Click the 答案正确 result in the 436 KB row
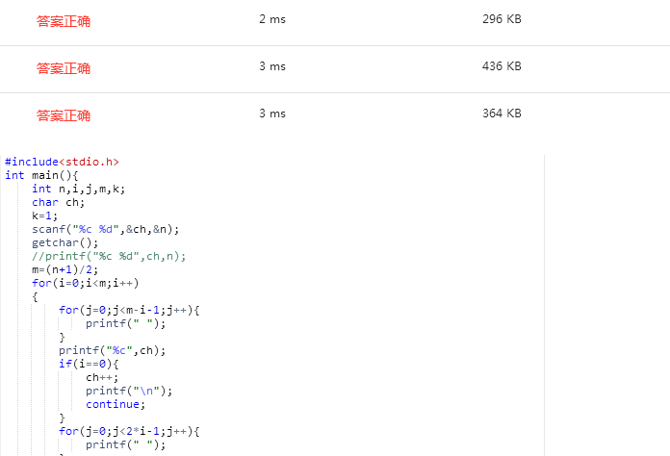Viewport: 670px width, 456px height. [64, 68]
